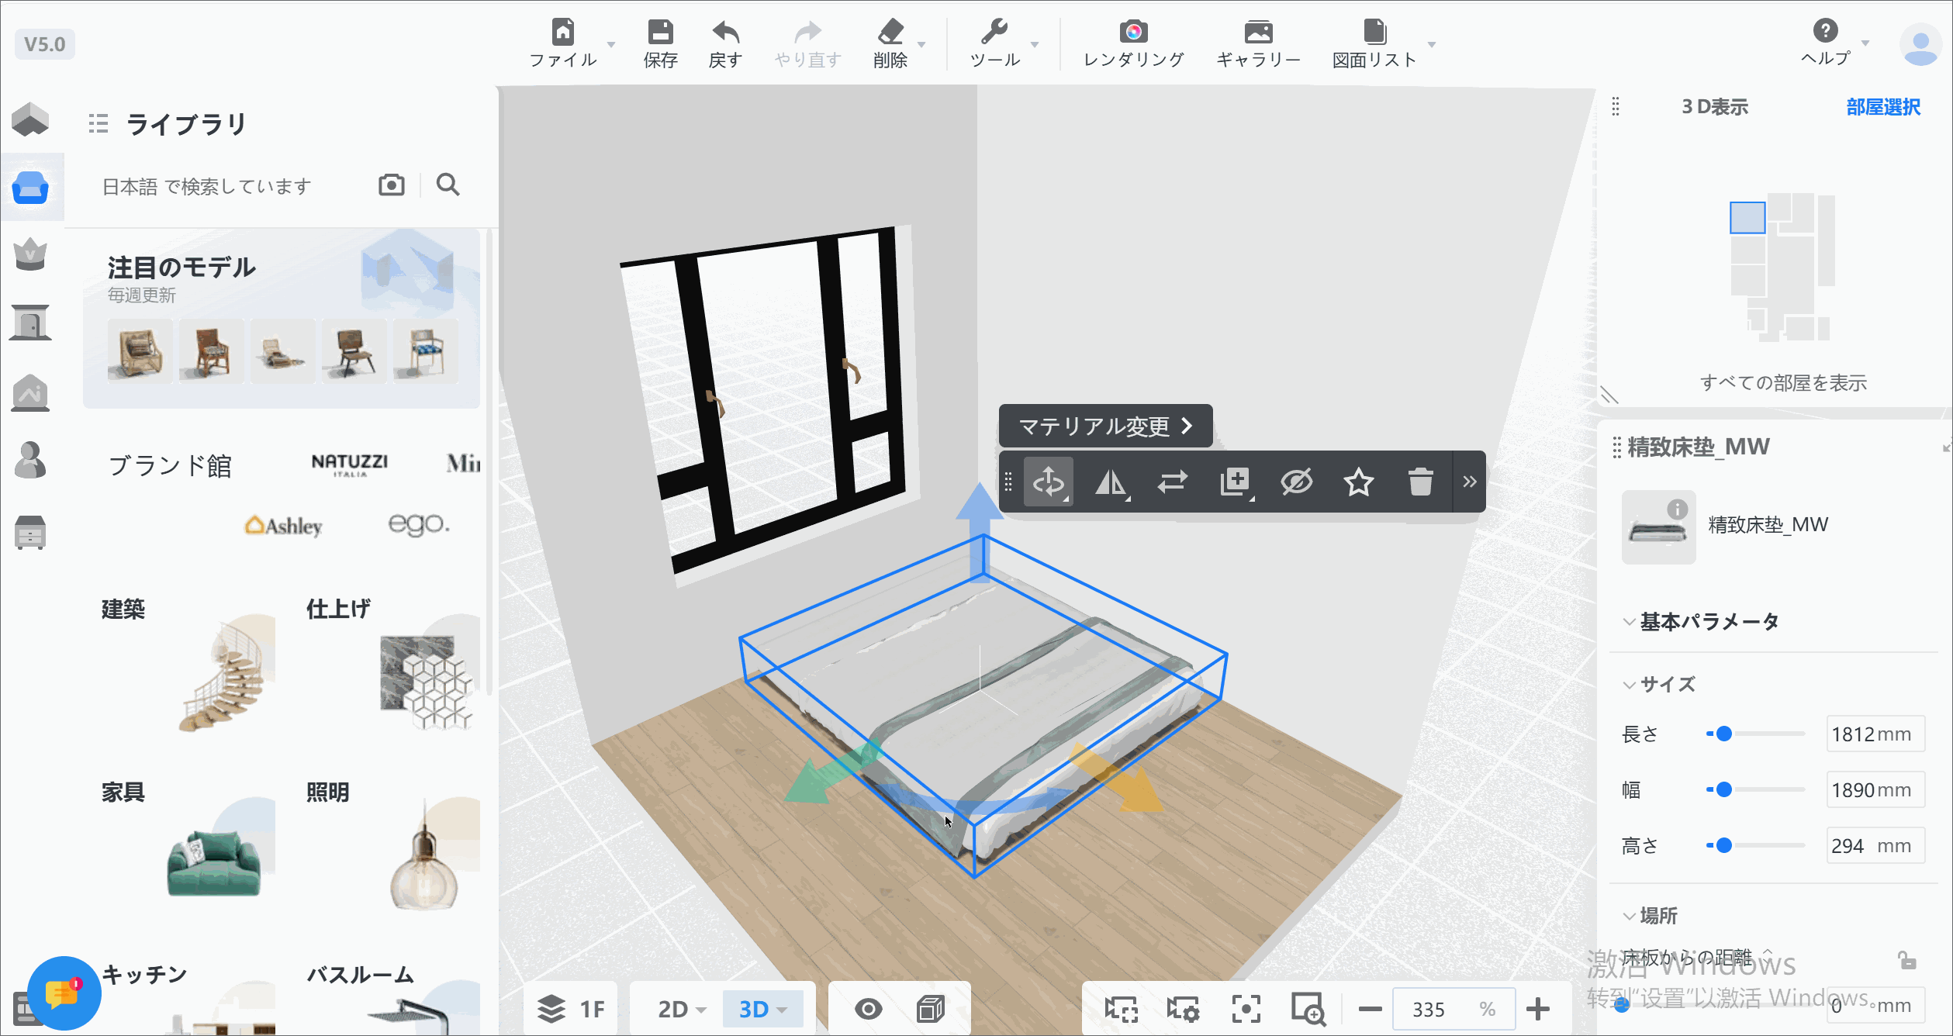
Task: Click the mirror flip icon
Action: click(1111, 482)
